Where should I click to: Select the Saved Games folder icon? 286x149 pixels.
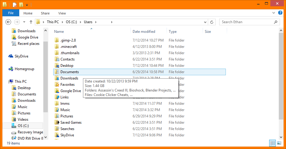click(x=57, y=123)
